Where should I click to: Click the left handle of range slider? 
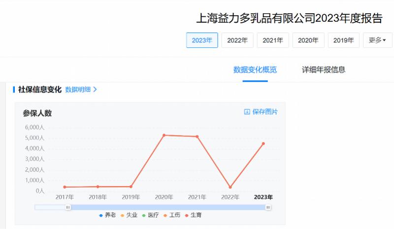coord(68,207)
